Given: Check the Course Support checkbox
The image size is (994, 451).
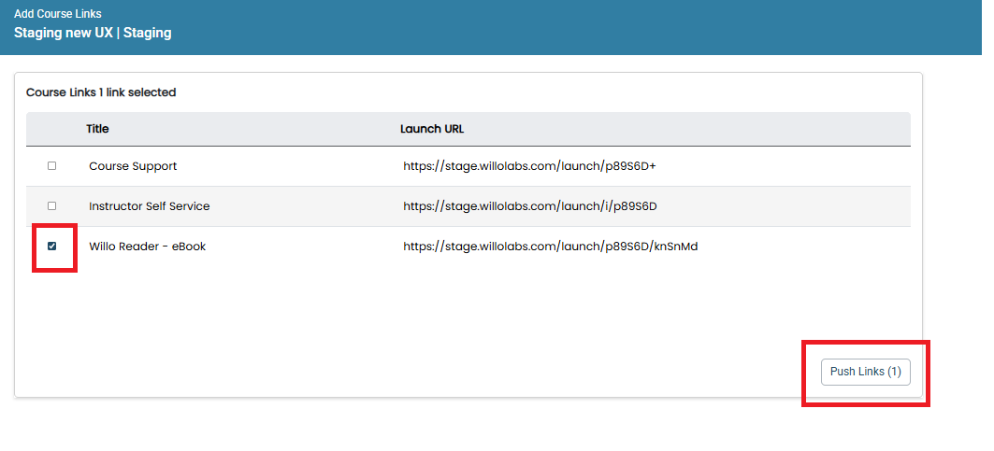Looking at the screenshot, I should [52, 166].
